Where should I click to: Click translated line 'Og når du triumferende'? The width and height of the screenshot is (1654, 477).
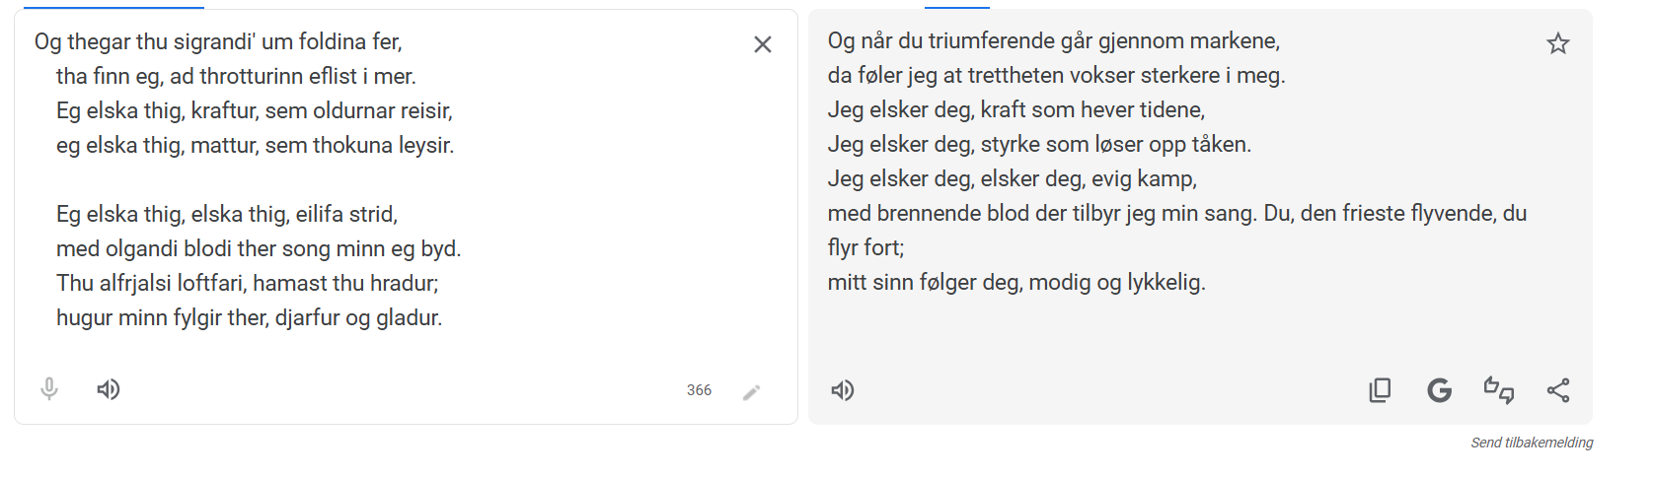[x=1053, y=40]
